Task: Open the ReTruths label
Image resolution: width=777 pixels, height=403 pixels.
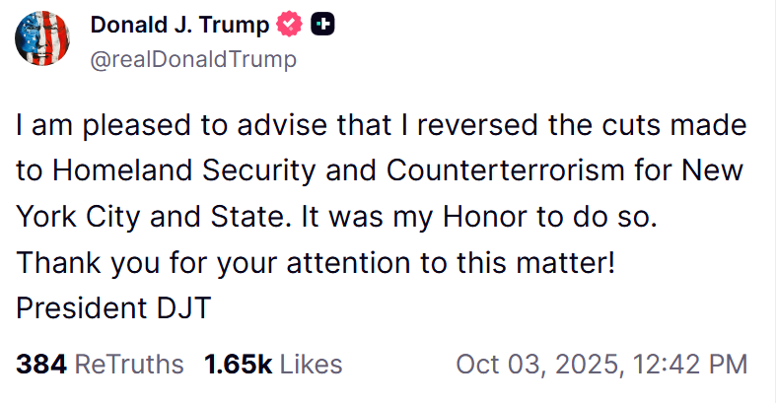Action: pos(129,365)
